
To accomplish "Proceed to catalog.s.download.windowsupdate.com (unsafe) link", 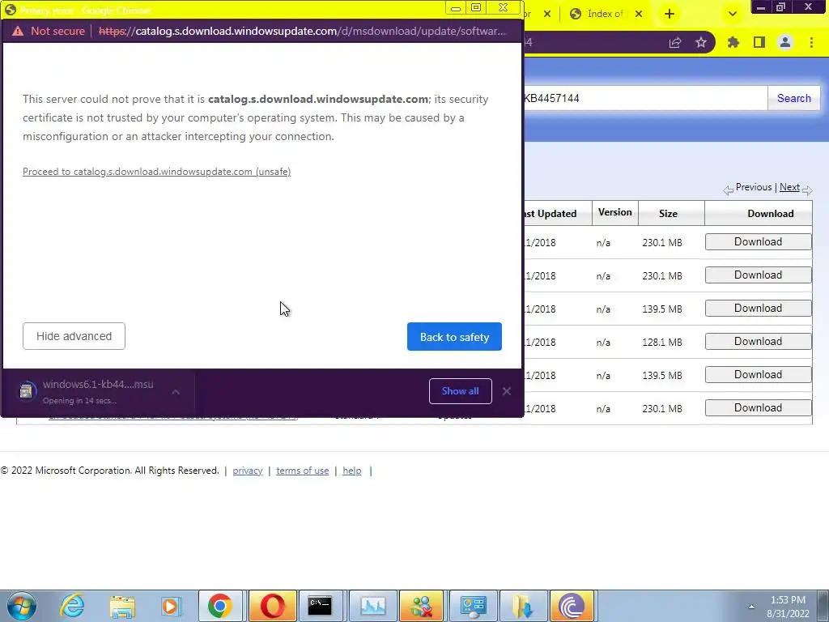I will tap(156, 172).
